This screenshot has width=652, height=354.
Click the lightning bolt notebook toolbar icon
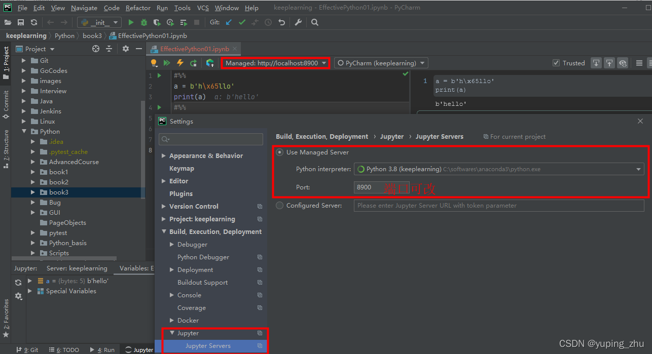pyautogui.click(x=180, y=63)
